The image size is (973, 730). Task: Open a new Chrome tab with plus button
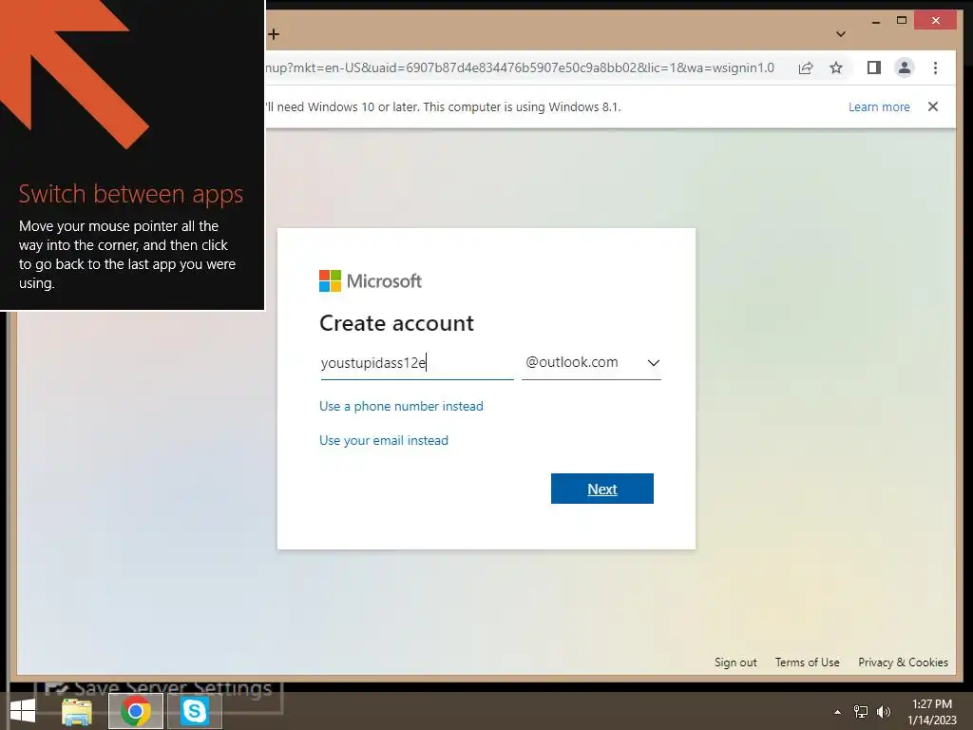[274, 34]
